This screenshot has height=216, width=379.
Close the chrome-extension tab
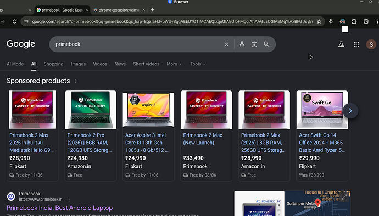(143, 10)
